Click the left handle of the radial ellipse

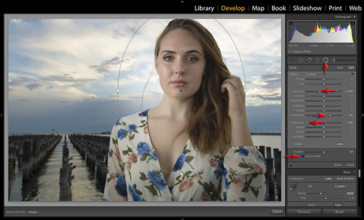tap(118, 91)
